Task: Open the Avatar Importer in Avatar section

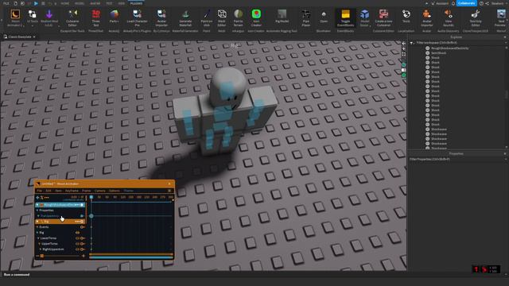Action: 426,17
